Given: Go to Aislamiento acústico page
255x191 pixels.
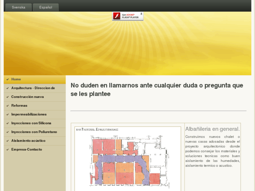Looking at the screenshot, I should point(35,141).
